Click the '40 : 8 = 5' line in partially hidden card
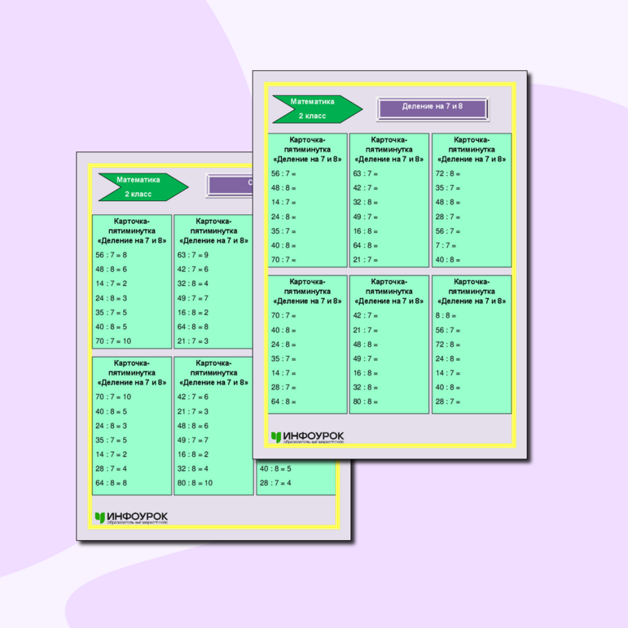Image resolution: width=628 pixels, height=628 pixels. [275, 469]
